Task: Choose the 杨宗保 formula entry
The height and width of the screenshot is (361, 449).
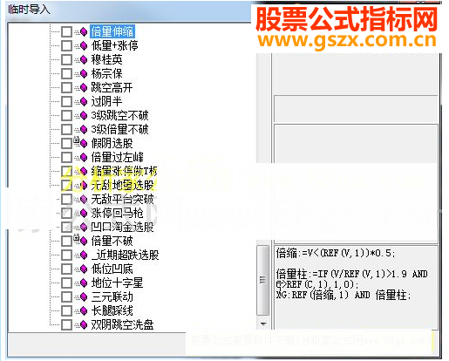Action: (106, 73)
